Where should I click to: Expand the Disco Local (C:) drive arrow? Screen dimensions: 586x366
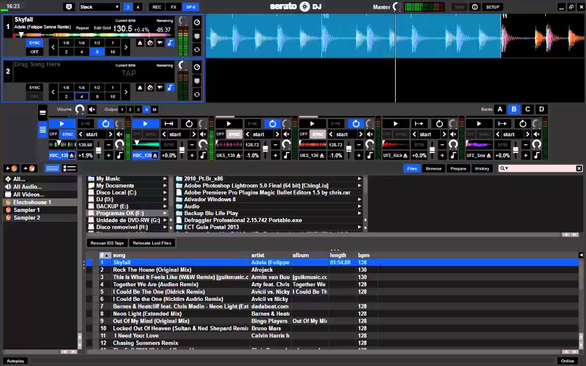165,193
